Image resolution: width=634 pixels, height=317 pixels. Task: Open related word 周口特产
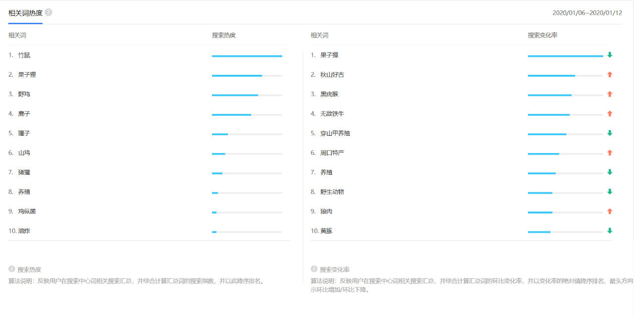pyautogui.click(x=332, y=153)
